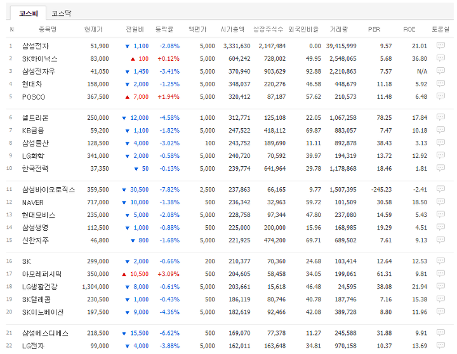Viewport: 457px width, 354px height.
Task: Open the 한국전력 stock link
Action: click(x=36, y=169)
